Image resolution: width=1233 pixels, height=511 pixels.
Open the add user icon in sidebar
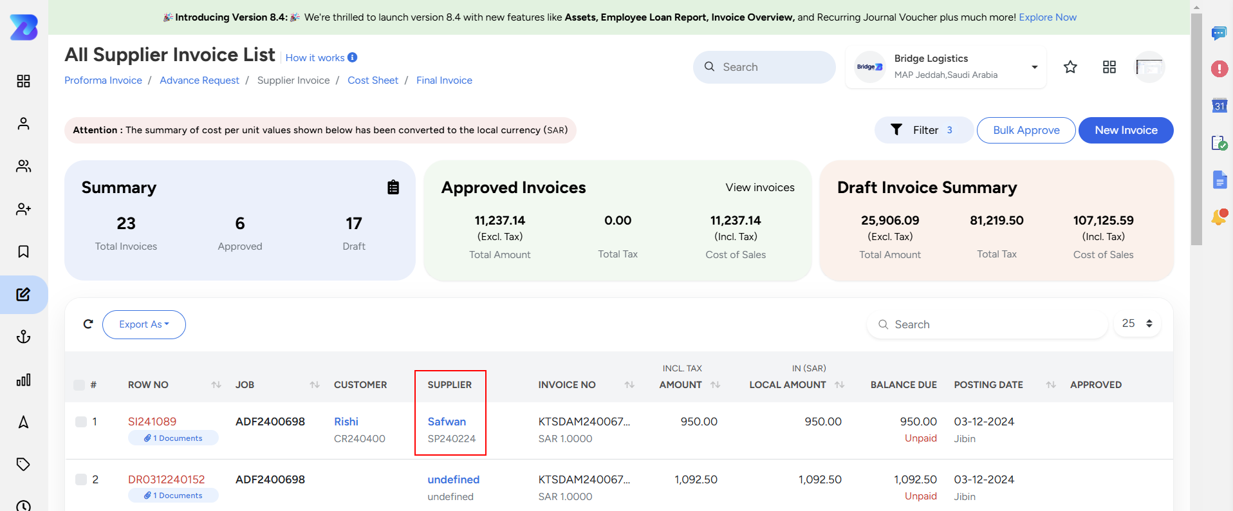tap(23, 209)
